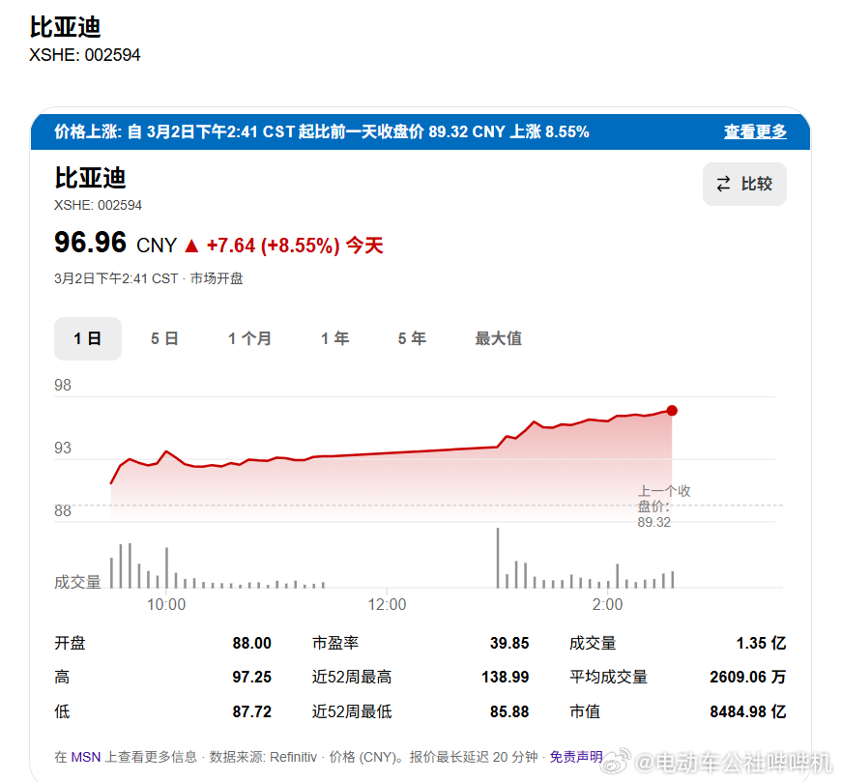Open the 查看更多 link in the banner
Screen dimensions: 841x782
pyautogui.click(x=755, y=131)
